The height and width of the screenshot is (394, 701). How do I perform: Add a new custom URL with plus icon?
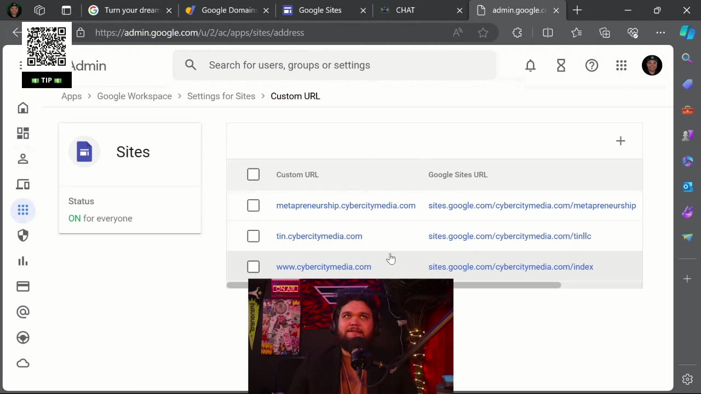click(x=620, y=141)
